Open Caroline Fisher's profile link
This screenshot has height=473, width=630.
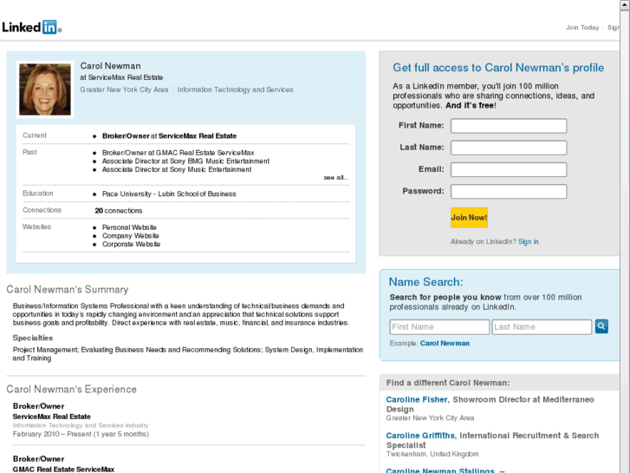(x=417, y=399)
